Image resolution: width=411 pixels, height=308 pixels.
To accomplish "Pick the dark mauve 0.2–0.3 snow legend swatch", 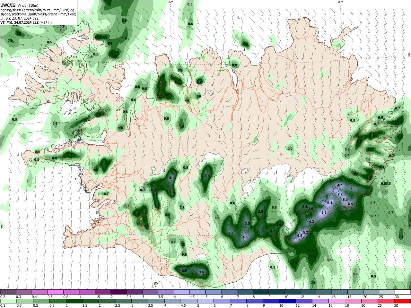I will 8,292.
